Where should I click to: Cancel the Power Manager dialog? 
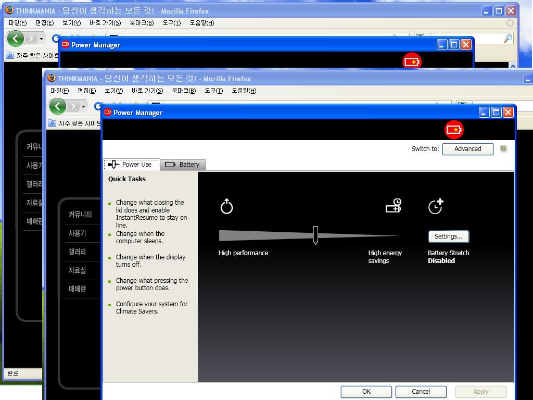pyautogui.click(x=421, y=392)
